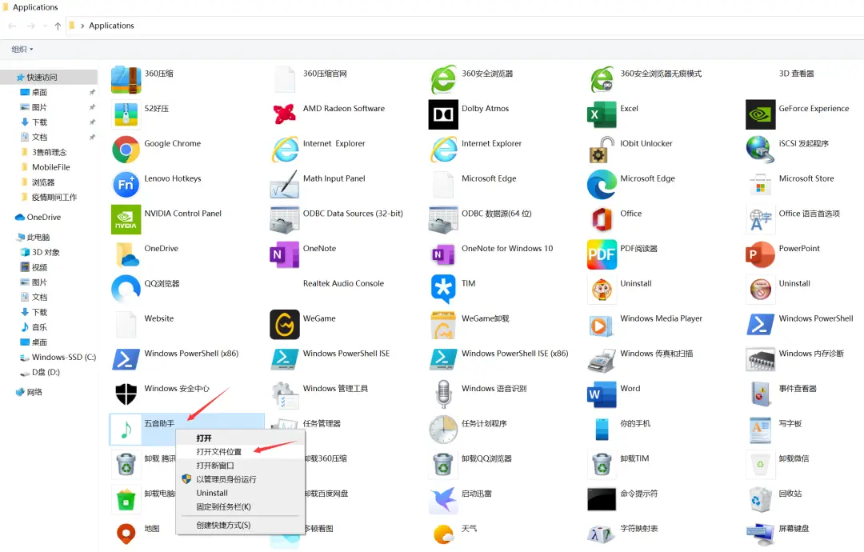
Task: Click the Excel icon
Action: 602,114
